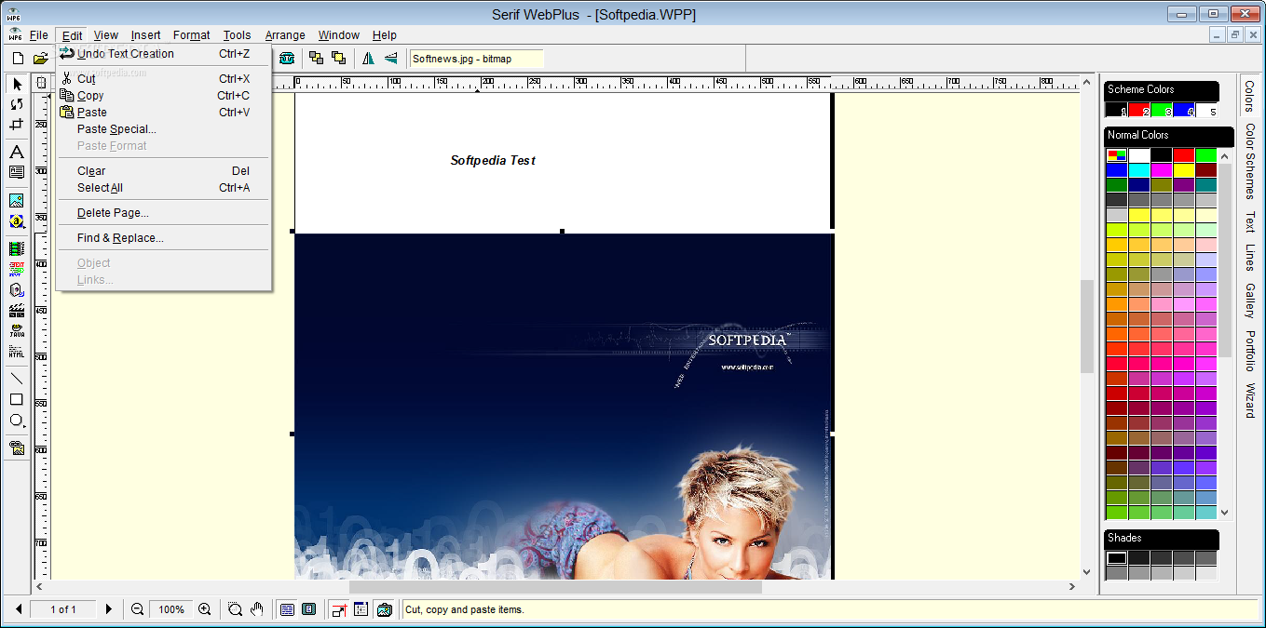
Task: Toggle the red arrow size-position button
Action: (x=338, y=609)
